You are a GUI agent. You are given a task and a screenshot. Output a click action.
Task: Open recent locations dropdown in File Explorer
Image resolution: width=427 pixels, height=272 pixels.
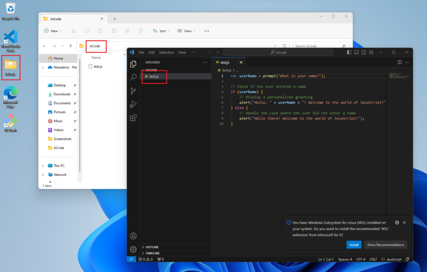(63, 46)
